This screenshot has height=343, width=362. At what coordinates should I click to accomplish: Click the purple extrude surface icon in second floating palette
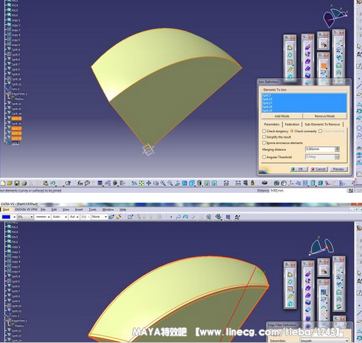[x=307, y=47]
